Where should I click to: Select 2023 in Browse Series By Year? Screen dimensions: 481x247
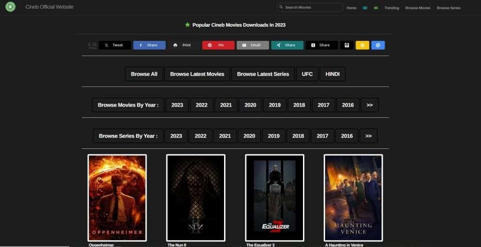(x=176, y=136)
